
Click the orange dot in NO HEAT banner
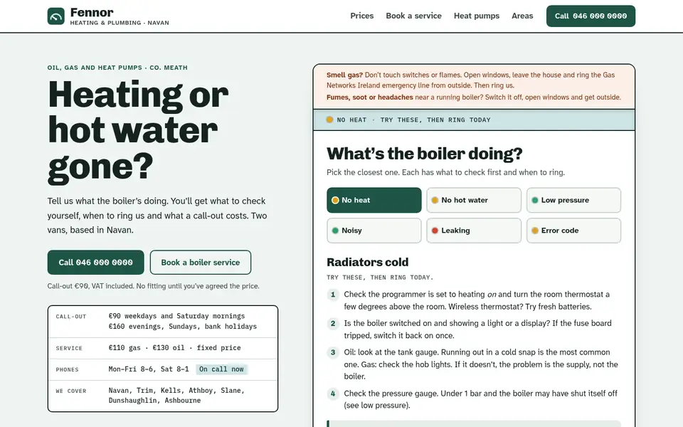tap(329, 120)
